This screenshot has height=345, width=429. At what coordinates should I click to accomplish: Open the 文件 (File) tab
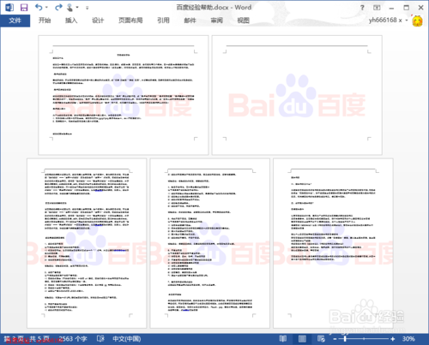pyautogui.click(x=15, y=21)
